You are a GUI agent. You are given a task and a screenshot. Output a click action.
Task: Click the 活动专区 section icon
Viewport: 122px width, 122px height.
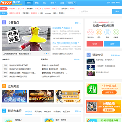pyautogui.click(x=88, y=55)
